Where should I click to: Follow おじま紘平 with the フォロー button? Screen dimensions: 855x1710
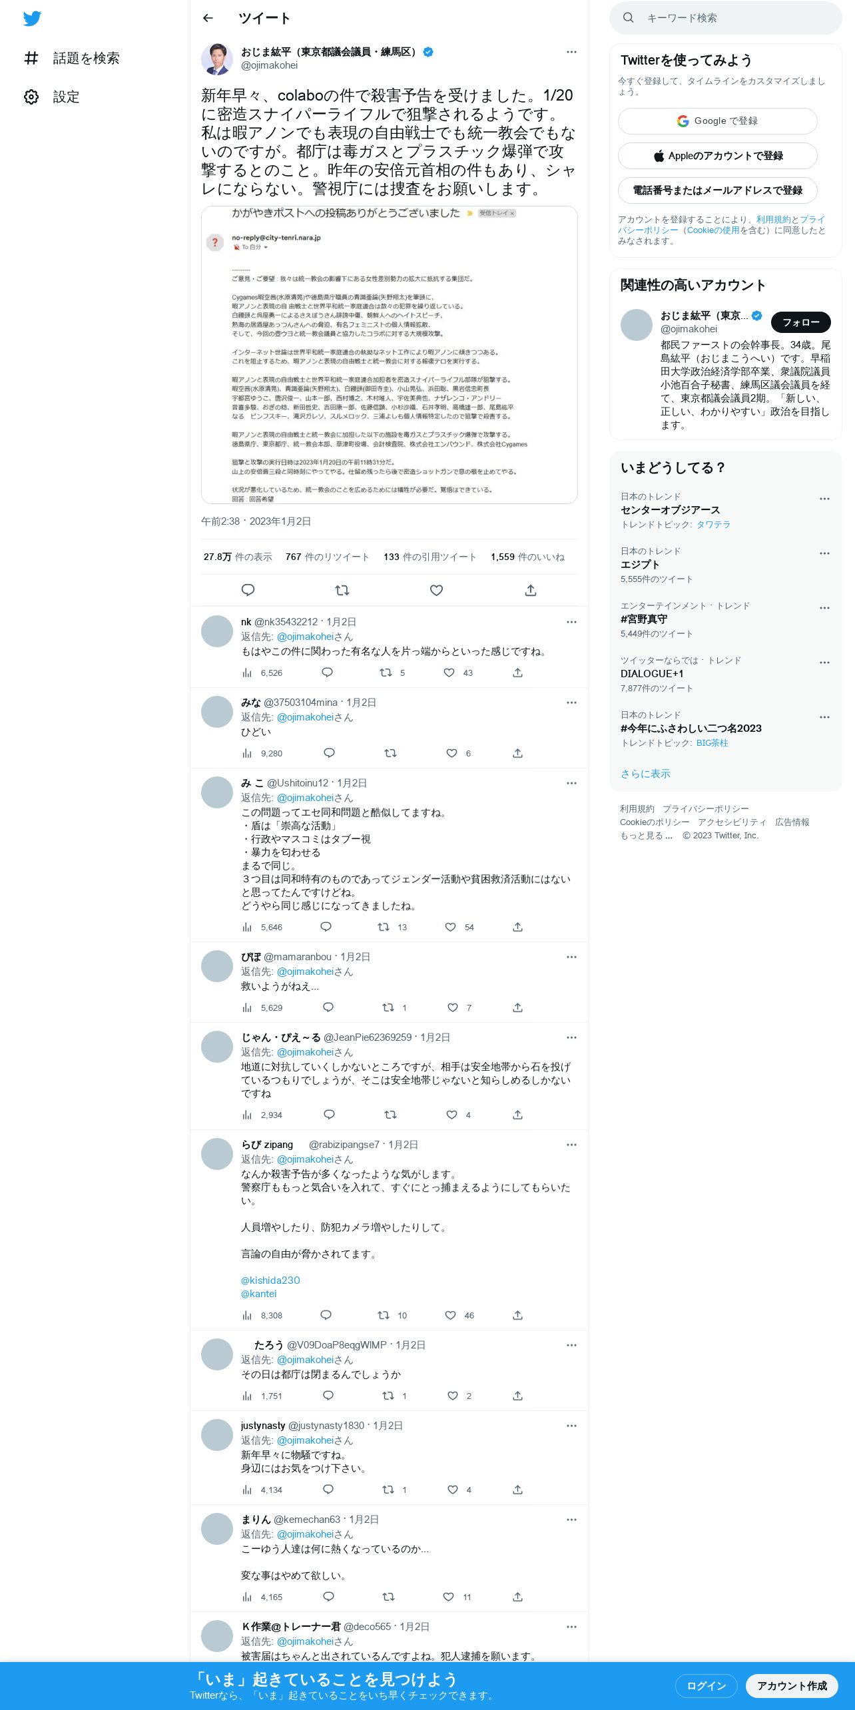801,322
